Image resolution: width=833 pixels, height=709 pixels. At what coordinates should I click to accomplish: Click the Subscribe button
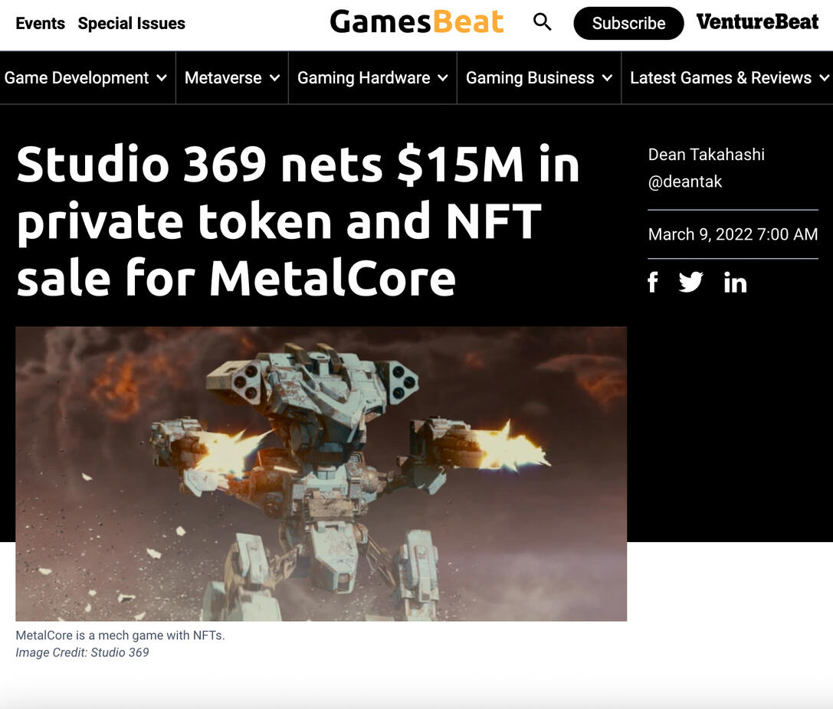[628, 23]
